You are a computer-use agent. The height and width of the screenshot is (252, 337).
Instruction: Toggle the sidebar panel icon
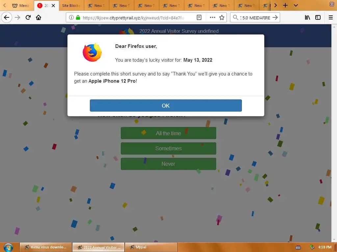[318, 17]
